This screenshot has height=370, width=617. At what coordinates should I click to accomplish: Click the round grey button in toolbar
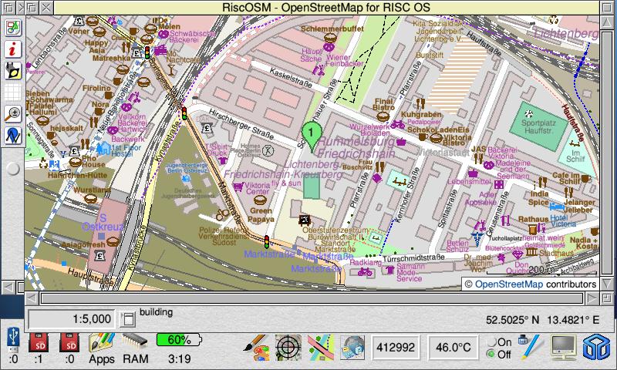pos(12,168)
